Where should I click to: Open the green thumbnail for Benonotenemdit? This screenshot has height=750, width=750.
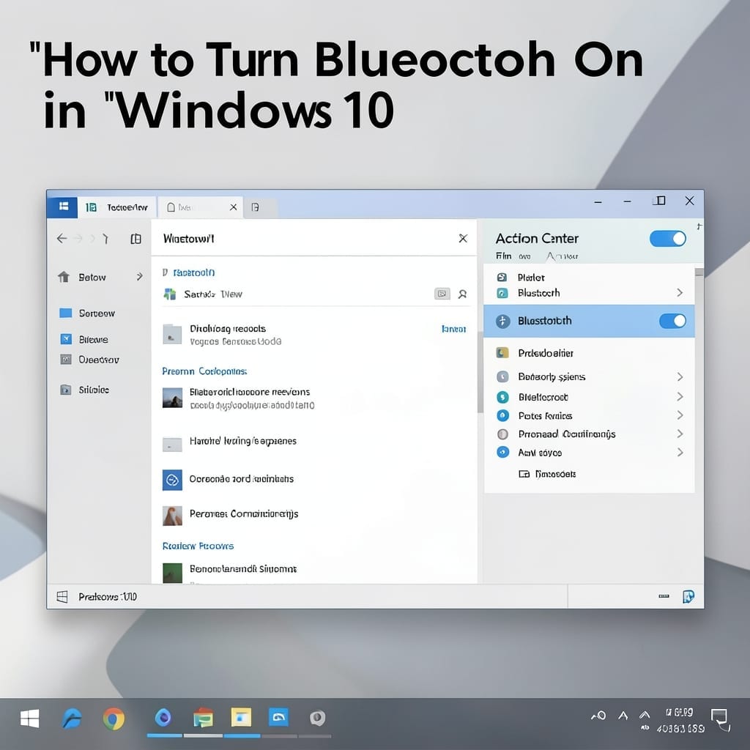tap(172, 573)
